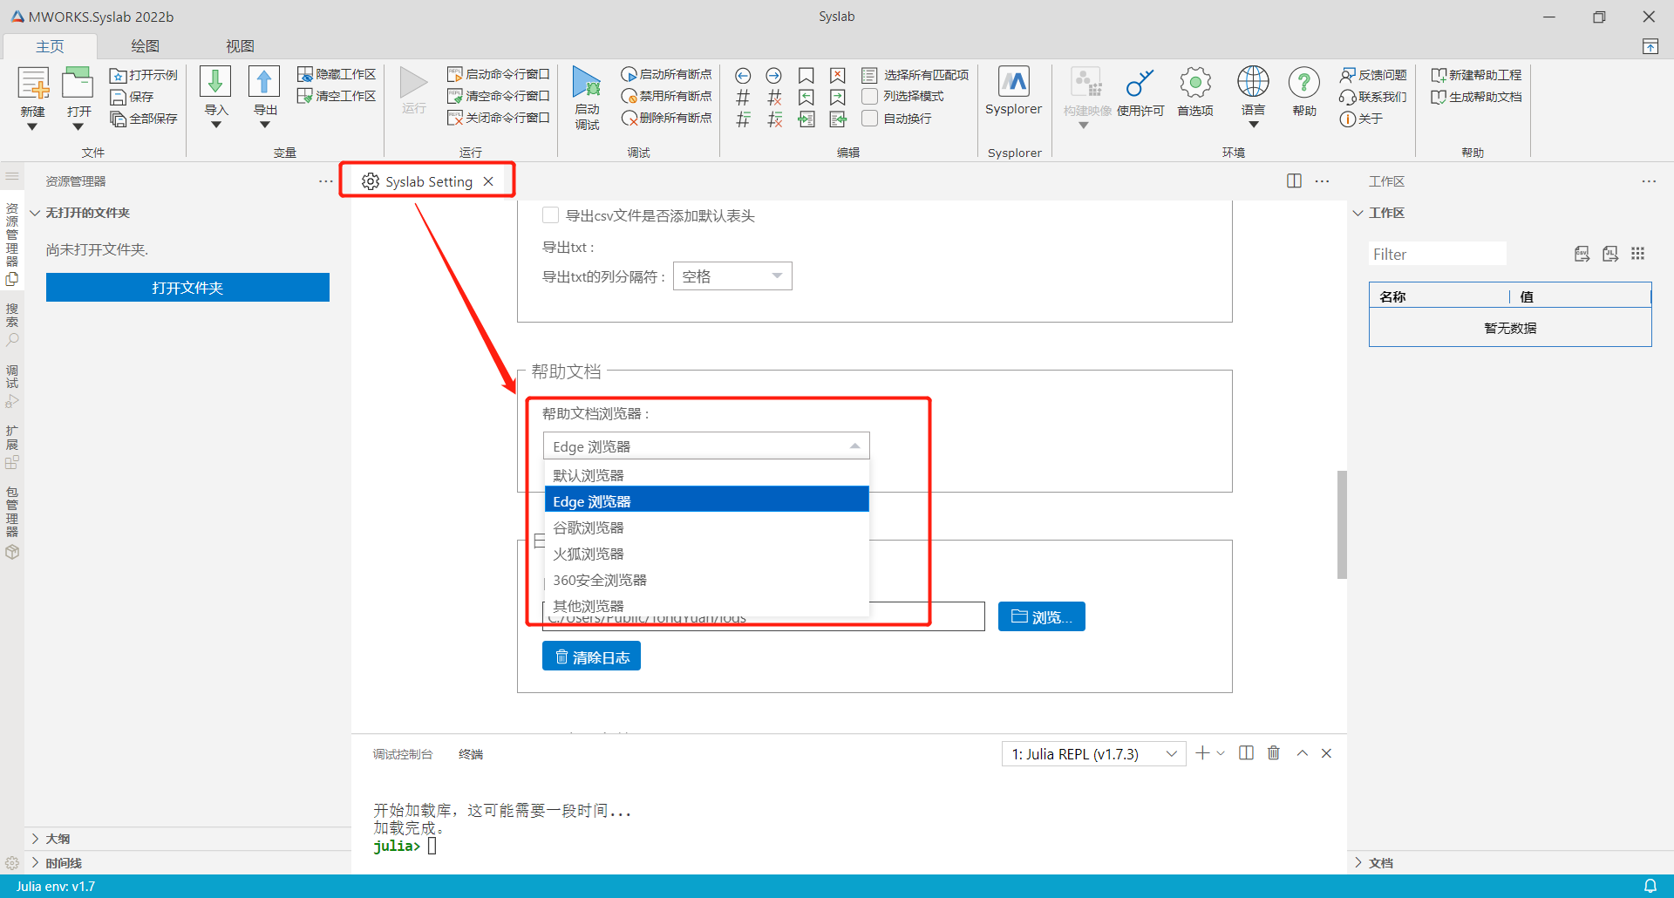Open 使用许可 license key icon
The image size is (1674, 898).
click(1140, 84)
